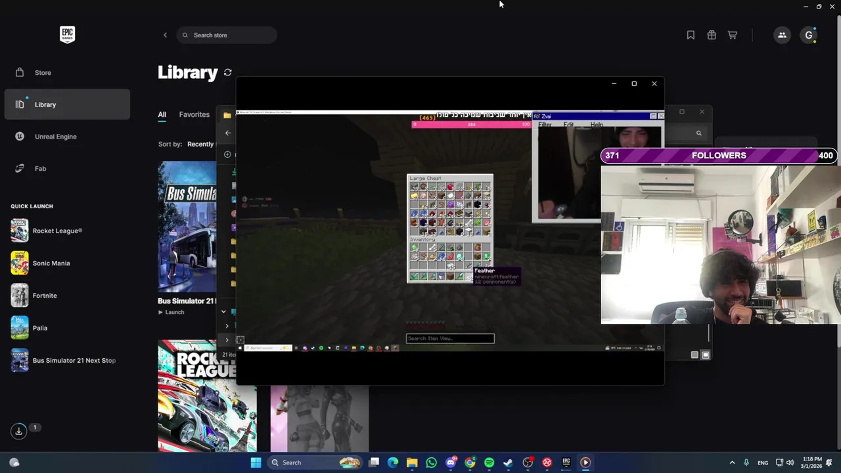The height and width of the screenshot is (473, 841).
Task: Click Launch under Bus Simulator 21
Action: pyautogui.click(x=171, y=312)
